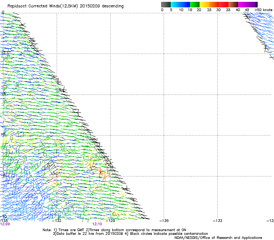Click the '-135' longitude axis label

(4, 221)
